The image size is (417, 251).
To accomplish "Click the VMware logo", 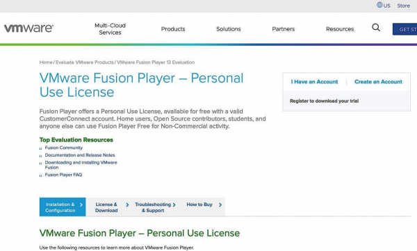I will (28, 28).
